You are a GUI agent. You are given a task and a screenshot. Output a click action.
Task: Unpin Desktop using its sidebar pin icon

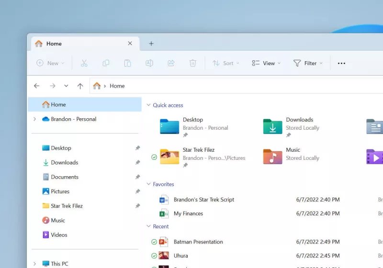137,148
